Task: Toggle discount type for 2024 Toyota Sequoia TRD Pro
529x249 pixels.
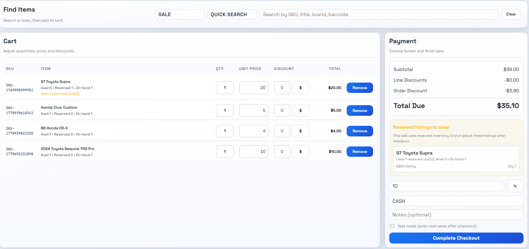Action: (300, 152)
